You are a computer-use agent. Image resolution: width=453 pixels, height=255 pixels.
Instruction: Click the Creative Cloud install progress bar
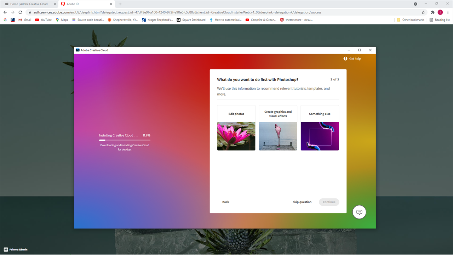[x=125, y=140]
